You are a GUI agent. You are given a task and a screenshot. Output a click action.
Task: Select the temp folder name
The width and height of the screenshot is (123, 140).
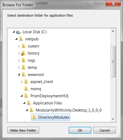point(32,67)
